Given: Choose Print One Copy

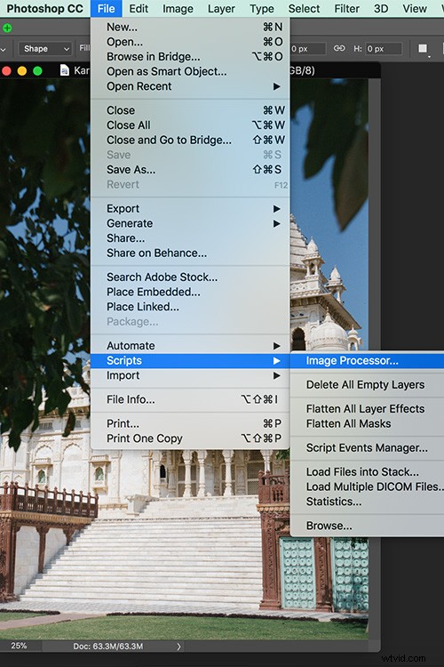Looking at the screenshot, I should click(x=190, y=438).
